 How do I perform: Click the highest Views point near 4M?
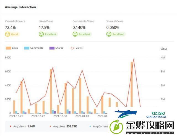(134, 59)
